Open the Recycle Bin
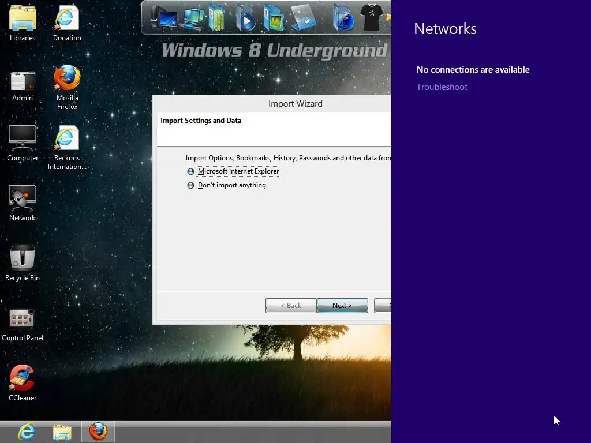Screen dimensions: 591x443 23,263
